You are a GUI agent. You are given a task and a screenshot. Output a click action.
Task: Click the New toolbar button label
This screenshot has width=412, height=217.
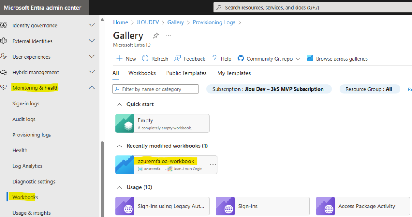131,59
